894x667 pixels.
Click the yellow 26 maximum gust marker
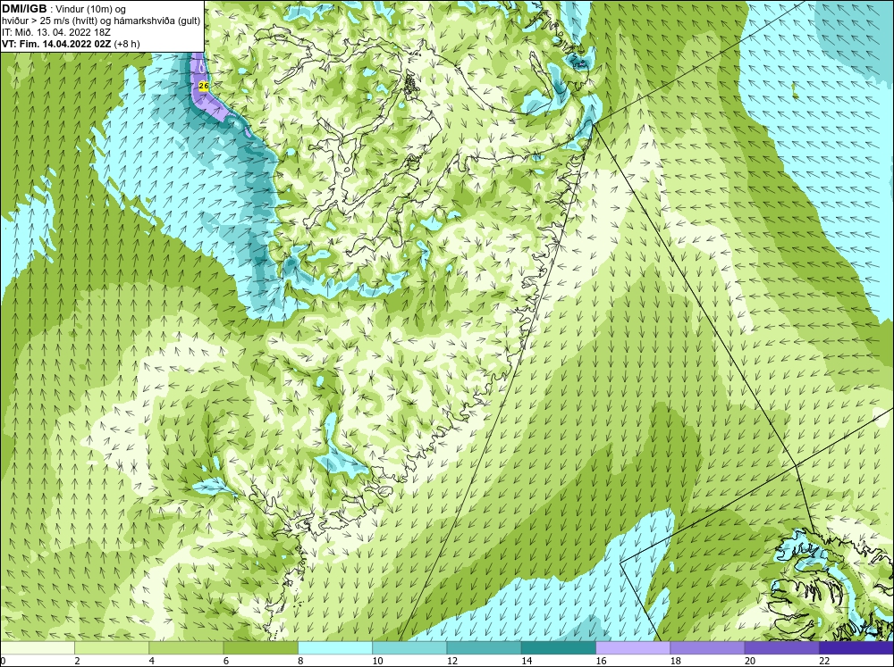[x=204, y=86]
